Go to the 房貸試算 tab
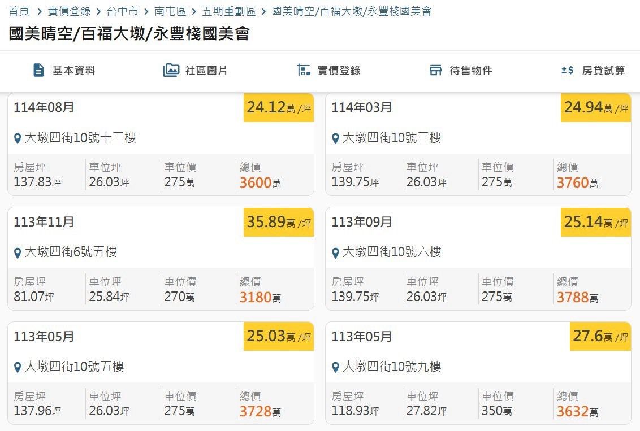The image size is (640, 431). coord(603,71)
